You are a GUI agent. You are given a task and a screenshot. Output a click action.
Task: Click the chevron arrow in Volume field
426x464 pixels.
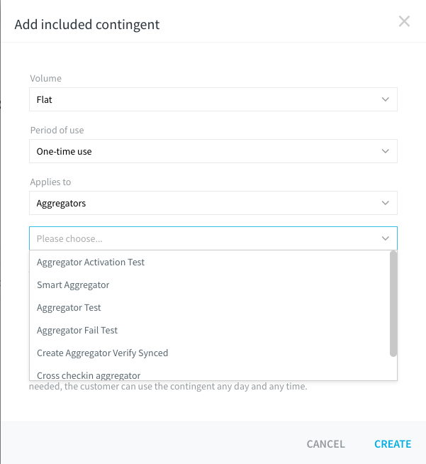point(385,99)
